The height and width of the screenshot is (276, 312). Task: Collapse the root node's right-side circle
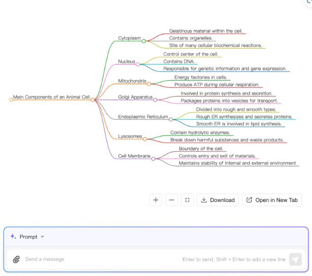(92, 99)
